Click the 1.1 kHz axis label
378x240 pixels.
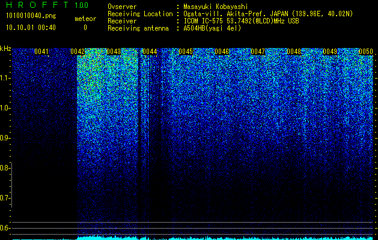pos(5,78)
